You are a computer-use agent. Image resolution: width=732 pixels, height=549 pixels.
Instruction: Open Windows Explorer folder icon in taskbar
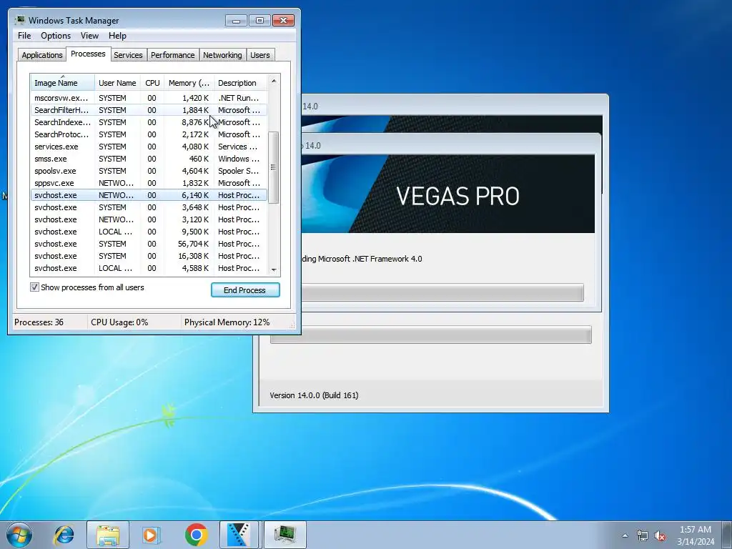108,535
